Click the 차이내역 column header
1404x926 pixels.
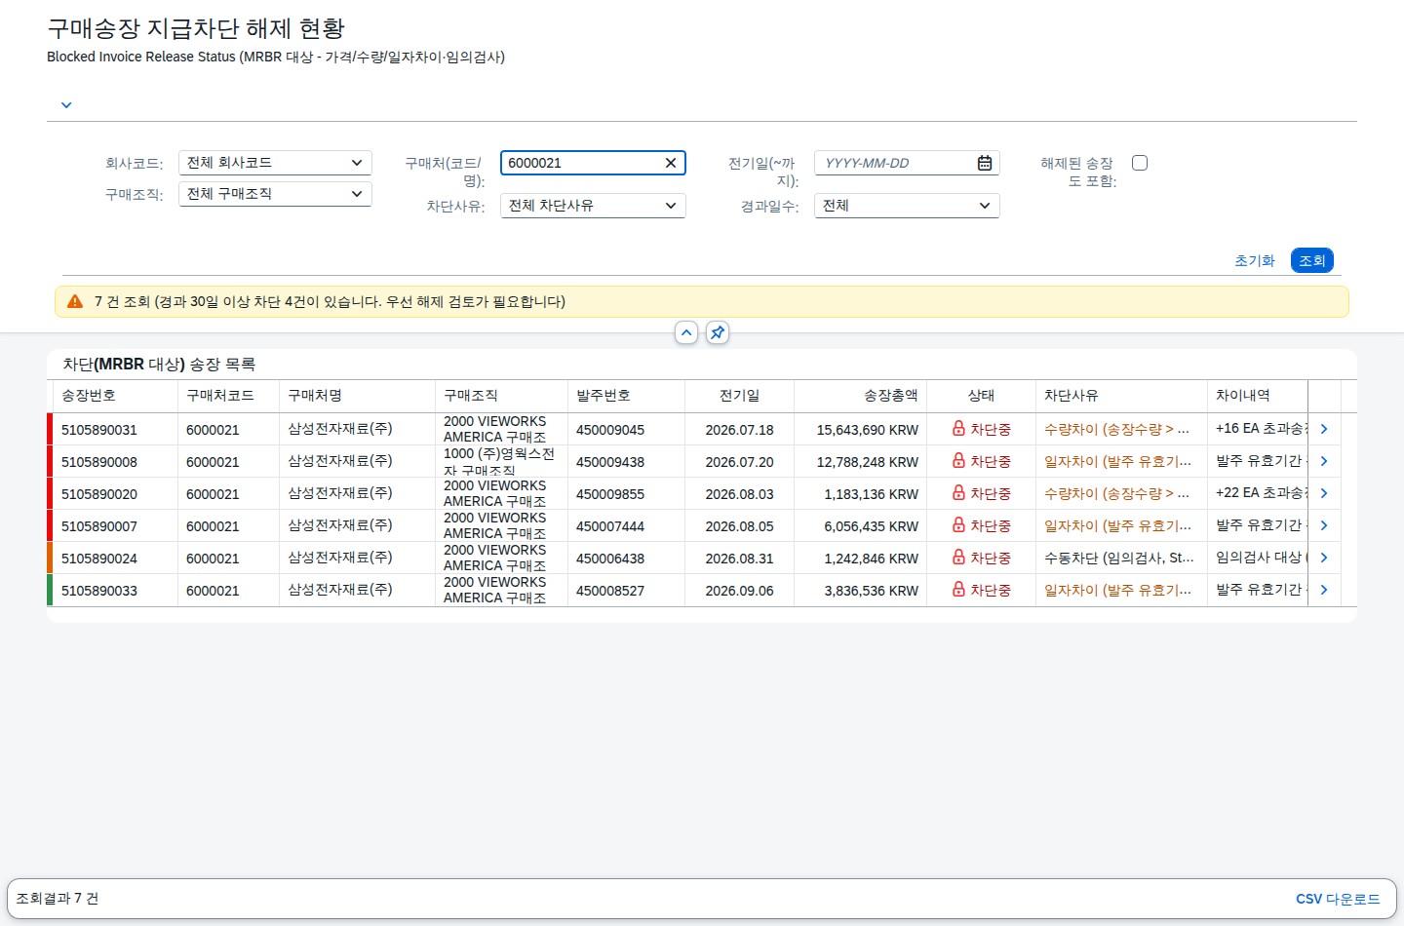tap(1258, 396)
